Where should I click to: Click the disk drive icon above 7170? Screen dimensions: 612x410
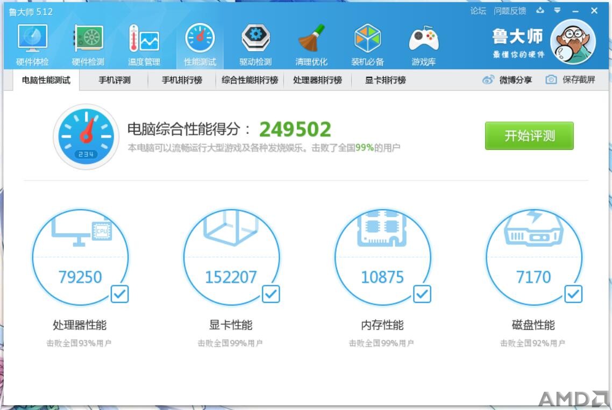pos(533,229)
